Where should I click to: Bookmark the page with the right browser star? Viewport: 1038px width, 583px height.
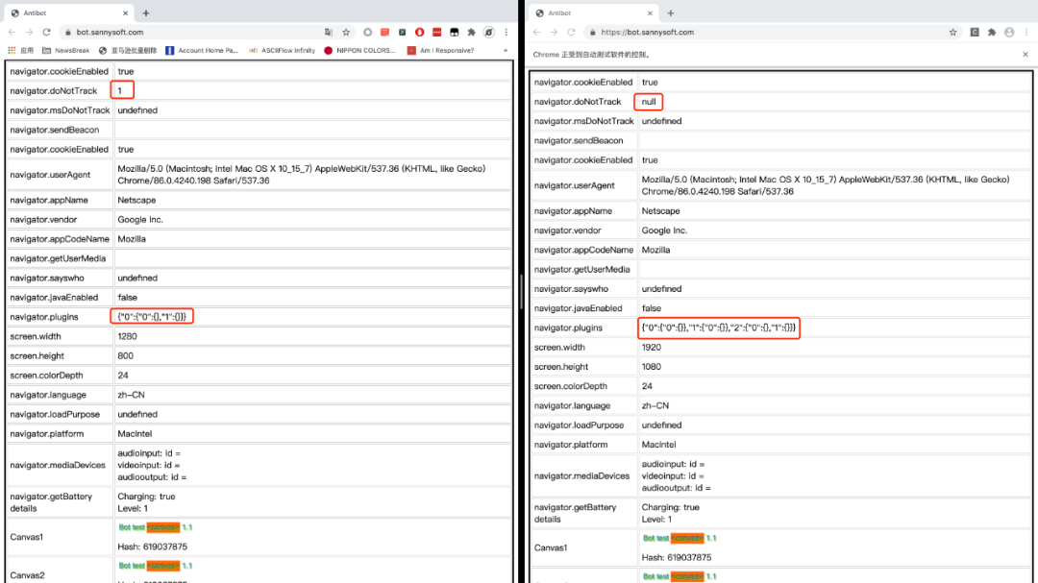pos(952,32)
